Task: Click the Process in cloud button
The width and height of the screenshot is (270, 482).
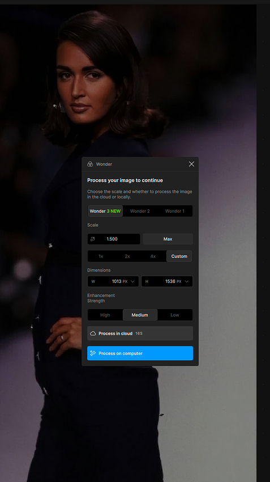Action: click(140, 333)
